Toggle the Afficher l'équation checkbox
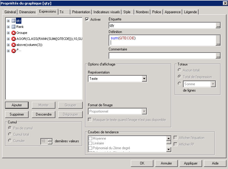 (x=175, y=138)
